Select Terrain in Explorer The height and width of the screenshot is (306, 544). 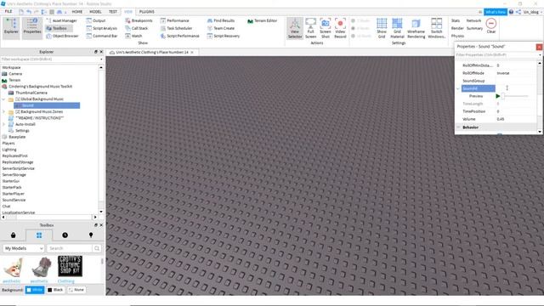[x=14, y=80]
